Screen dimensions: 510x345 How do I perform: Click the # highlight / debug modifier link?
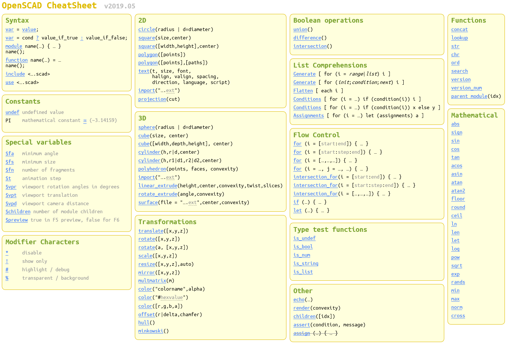pyautogui.click(x=7, y=270)
